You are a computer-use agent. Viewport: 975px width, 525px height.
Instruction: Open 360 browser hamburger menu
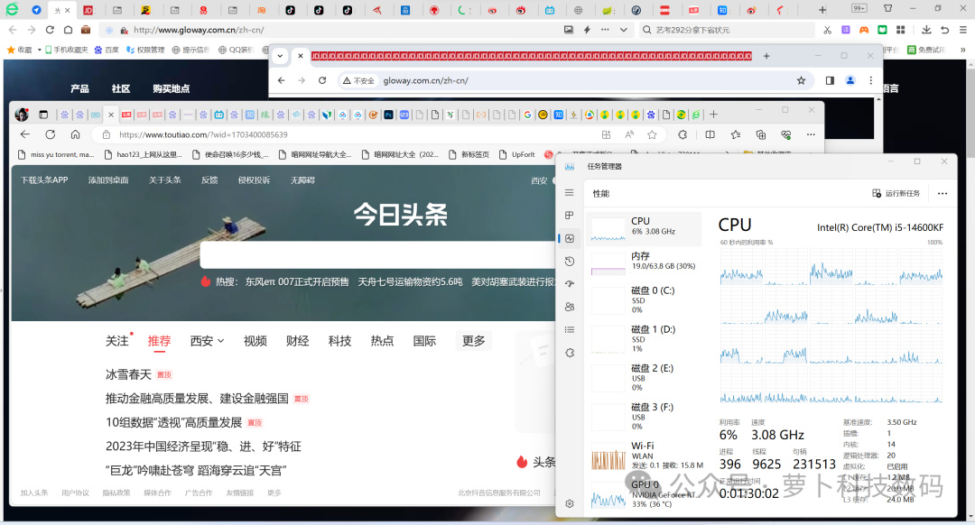click(963, 30)
